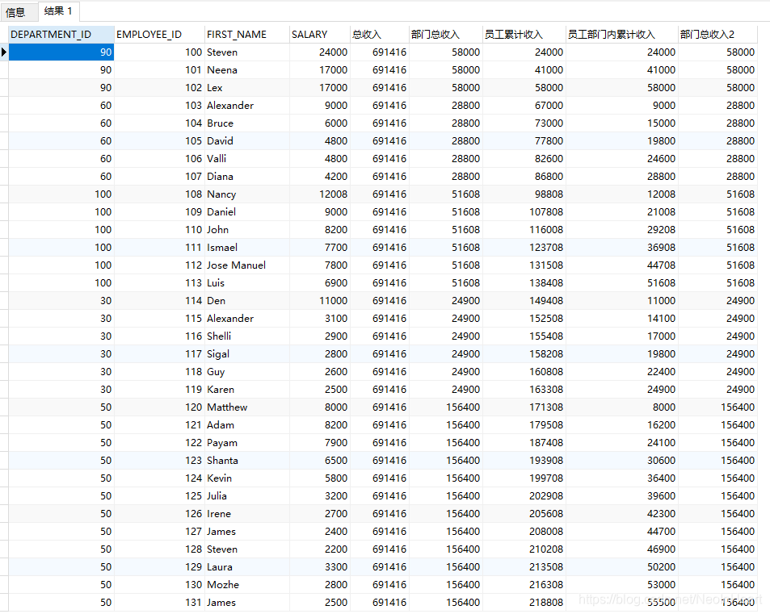Click the 员工部门内累计收入 column header
The height and width of the screenshot is (614, 770).
tap(621, 35)
